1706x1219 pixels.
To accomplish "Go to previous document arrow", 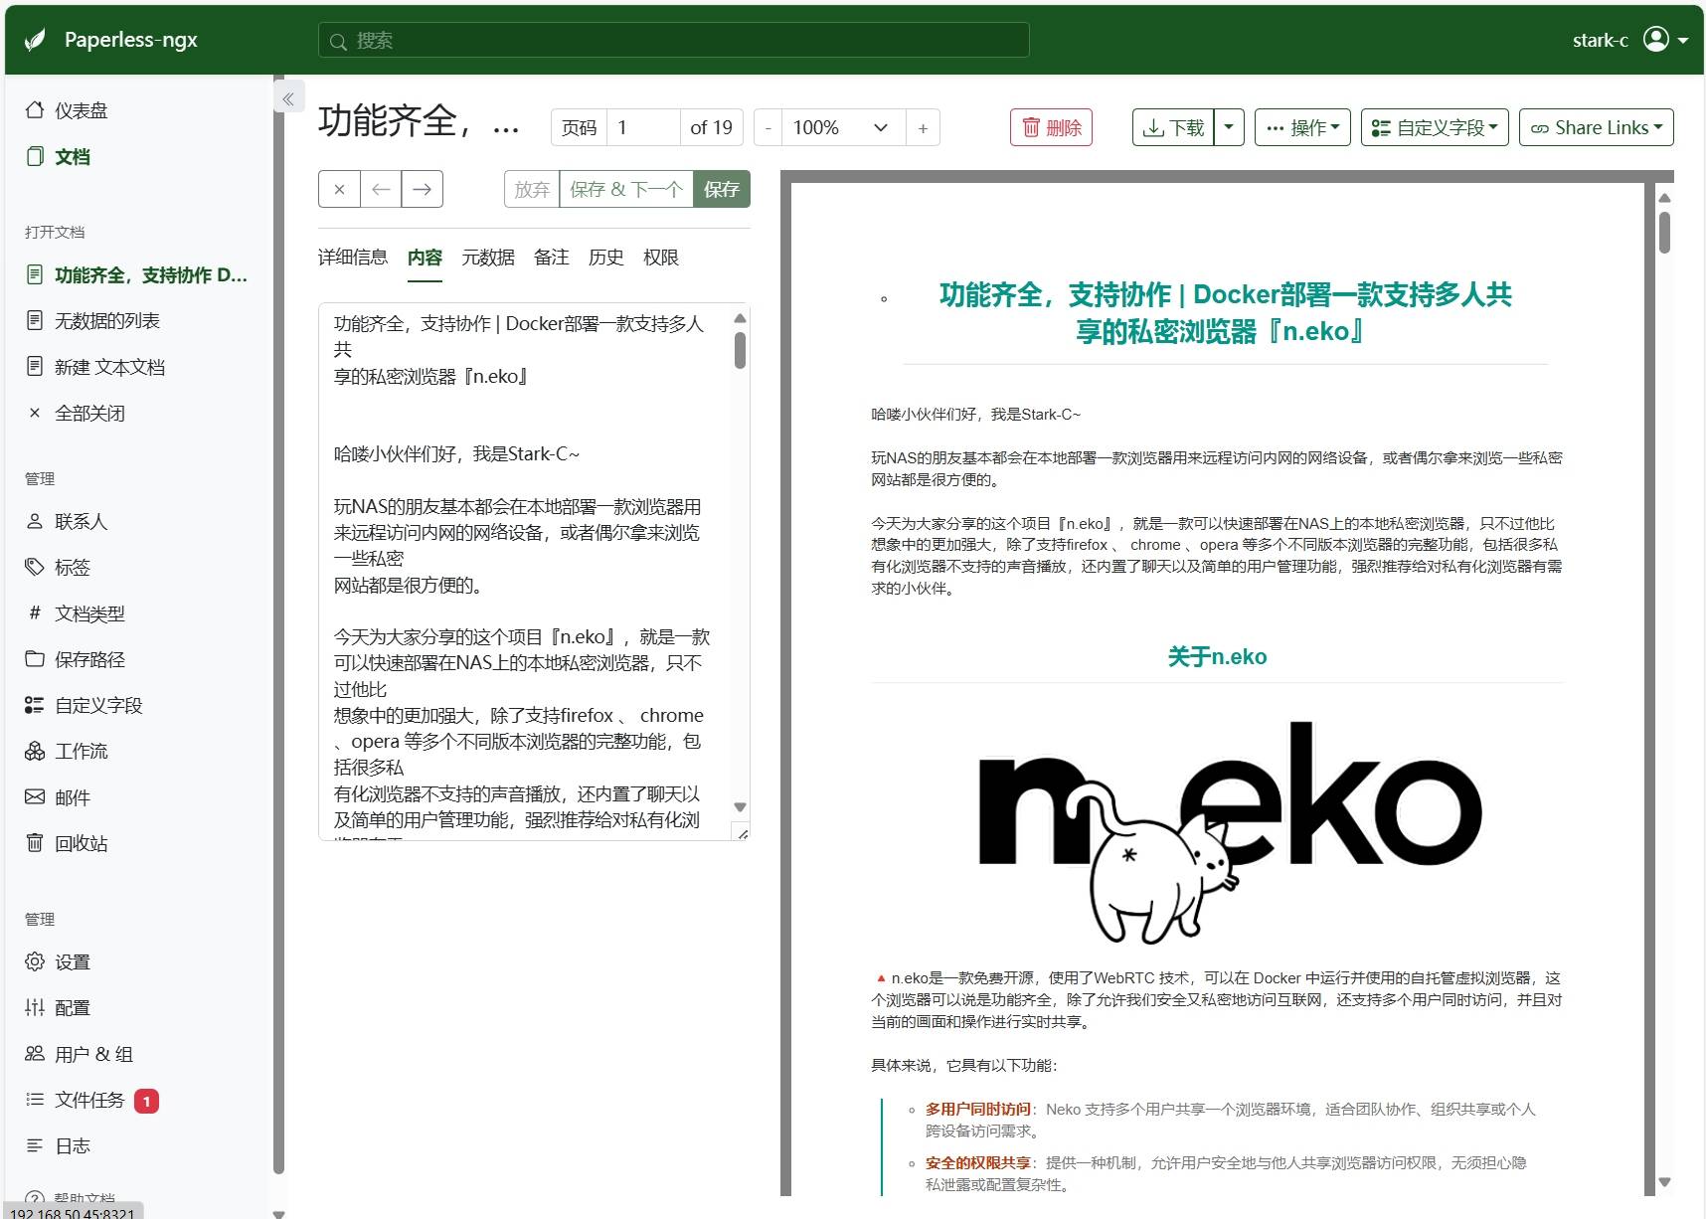I will pos(381,189).
